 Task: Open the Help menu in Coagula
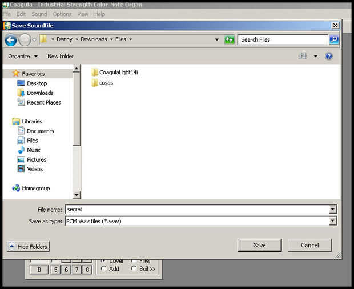click(x=99, y=14)
